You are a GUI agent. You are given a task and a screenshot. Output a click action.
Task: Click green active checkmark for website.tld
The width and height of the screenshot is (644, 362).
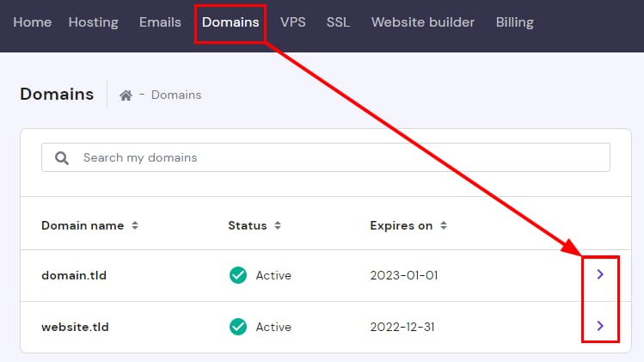(x=238, y=327)
